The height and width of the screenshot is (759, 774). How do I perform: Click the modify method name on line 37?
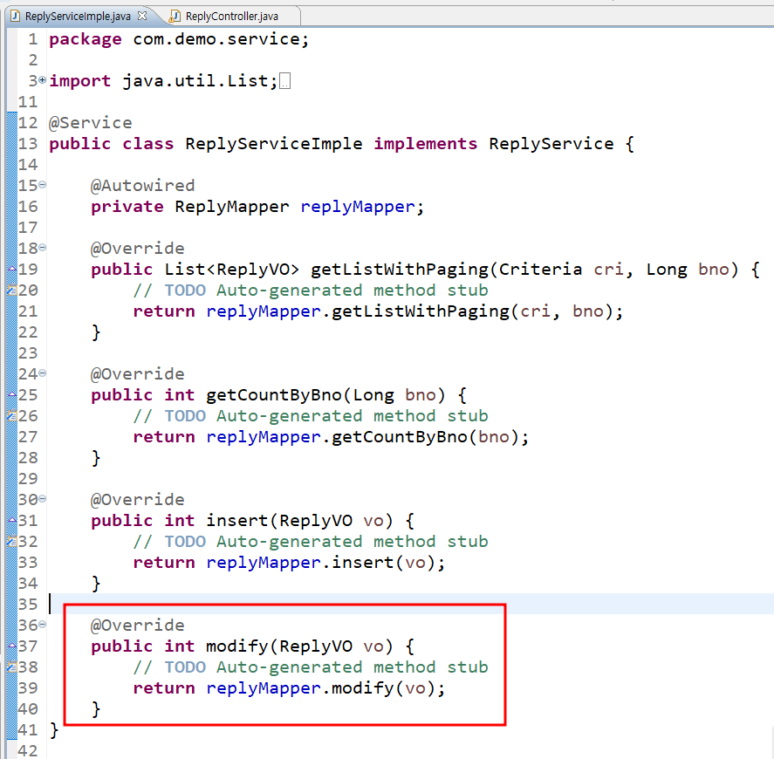[x=237, y=646]
